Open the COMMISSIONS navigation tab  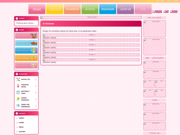(72, 9)
